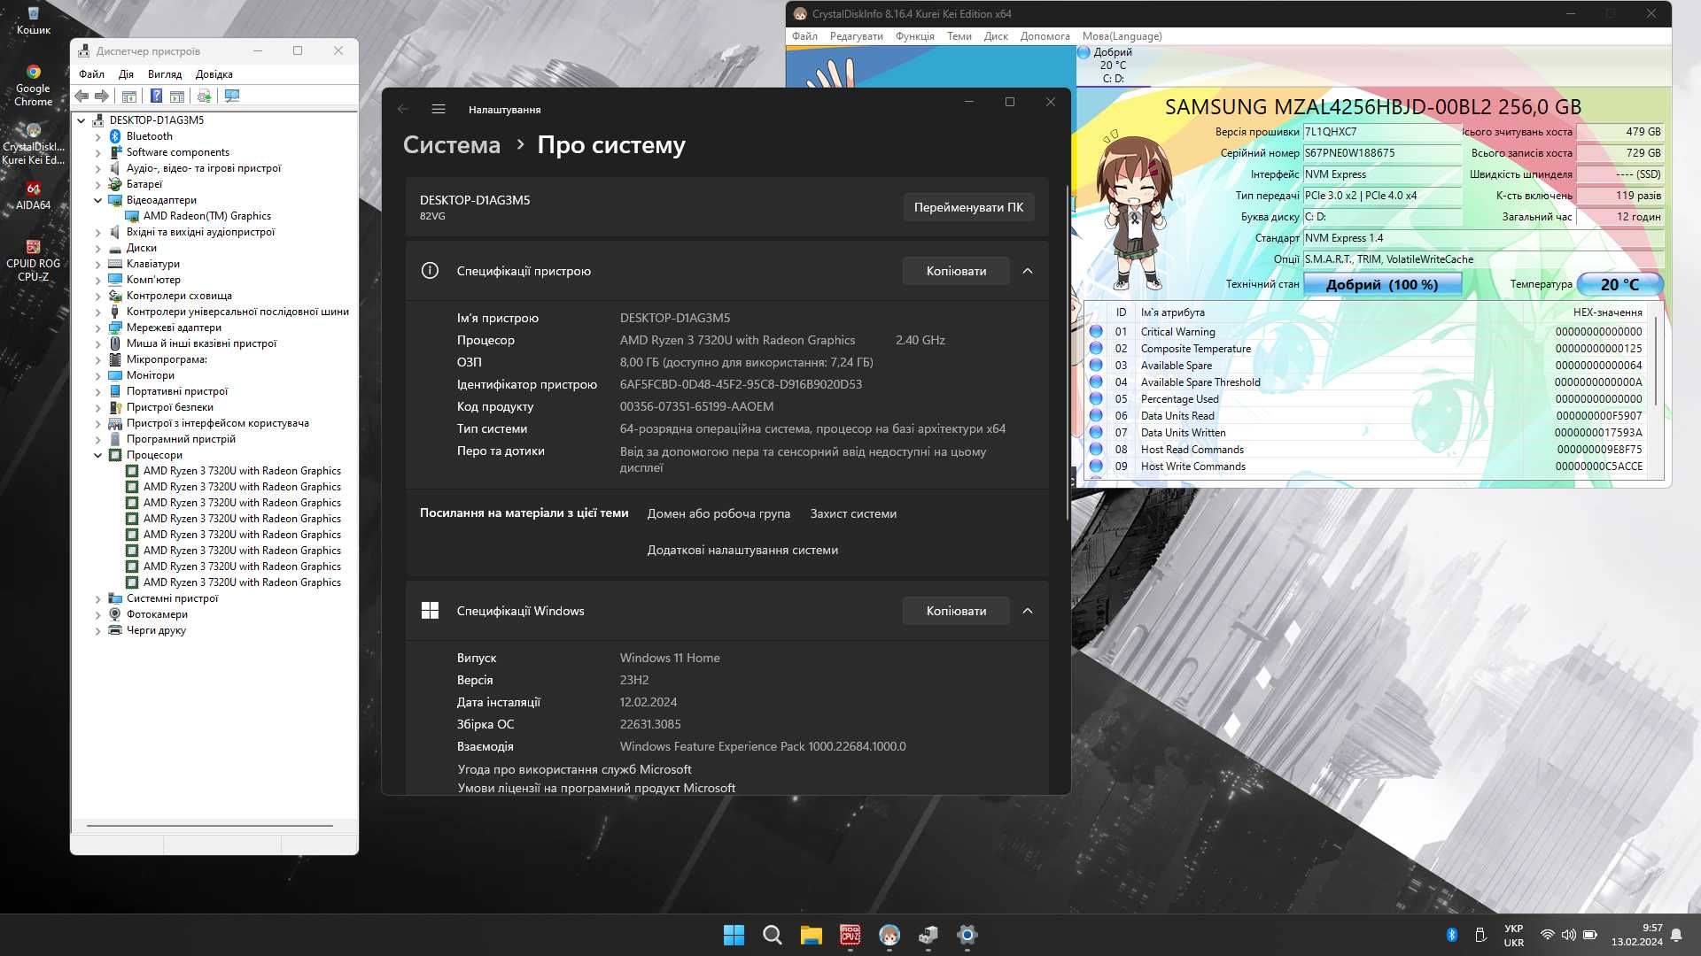Collapse the DESKTOP-D1AG3M5 root tree node
This screenshot has height=956, width=1701.
[82, 120]
